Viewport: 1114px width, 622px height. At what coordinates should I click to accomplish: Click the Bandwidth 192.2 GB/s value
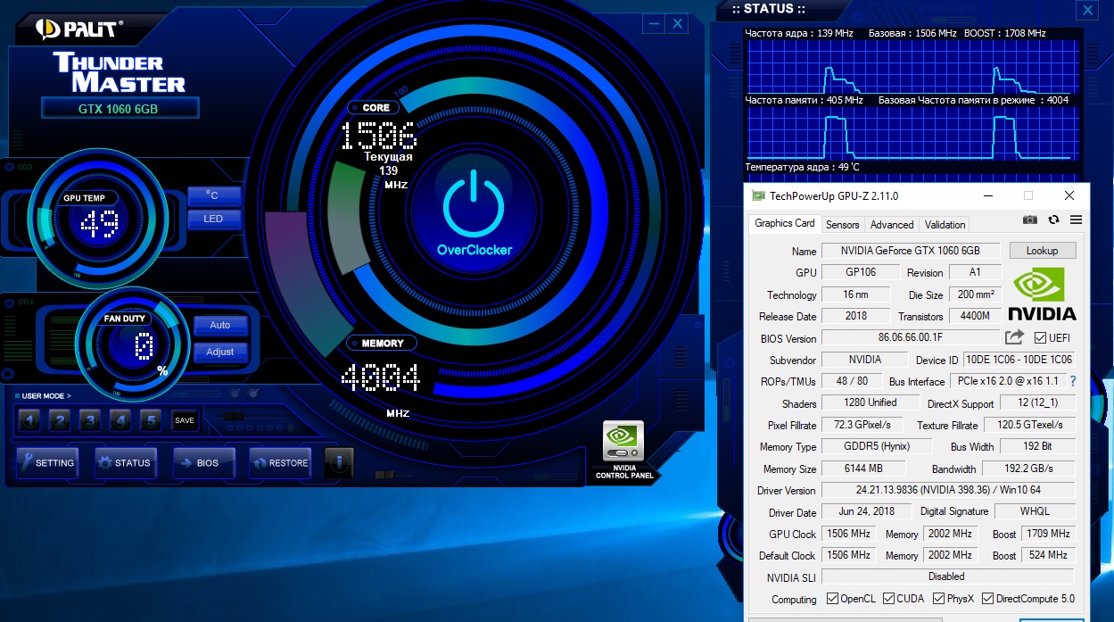coord(1027,469)
